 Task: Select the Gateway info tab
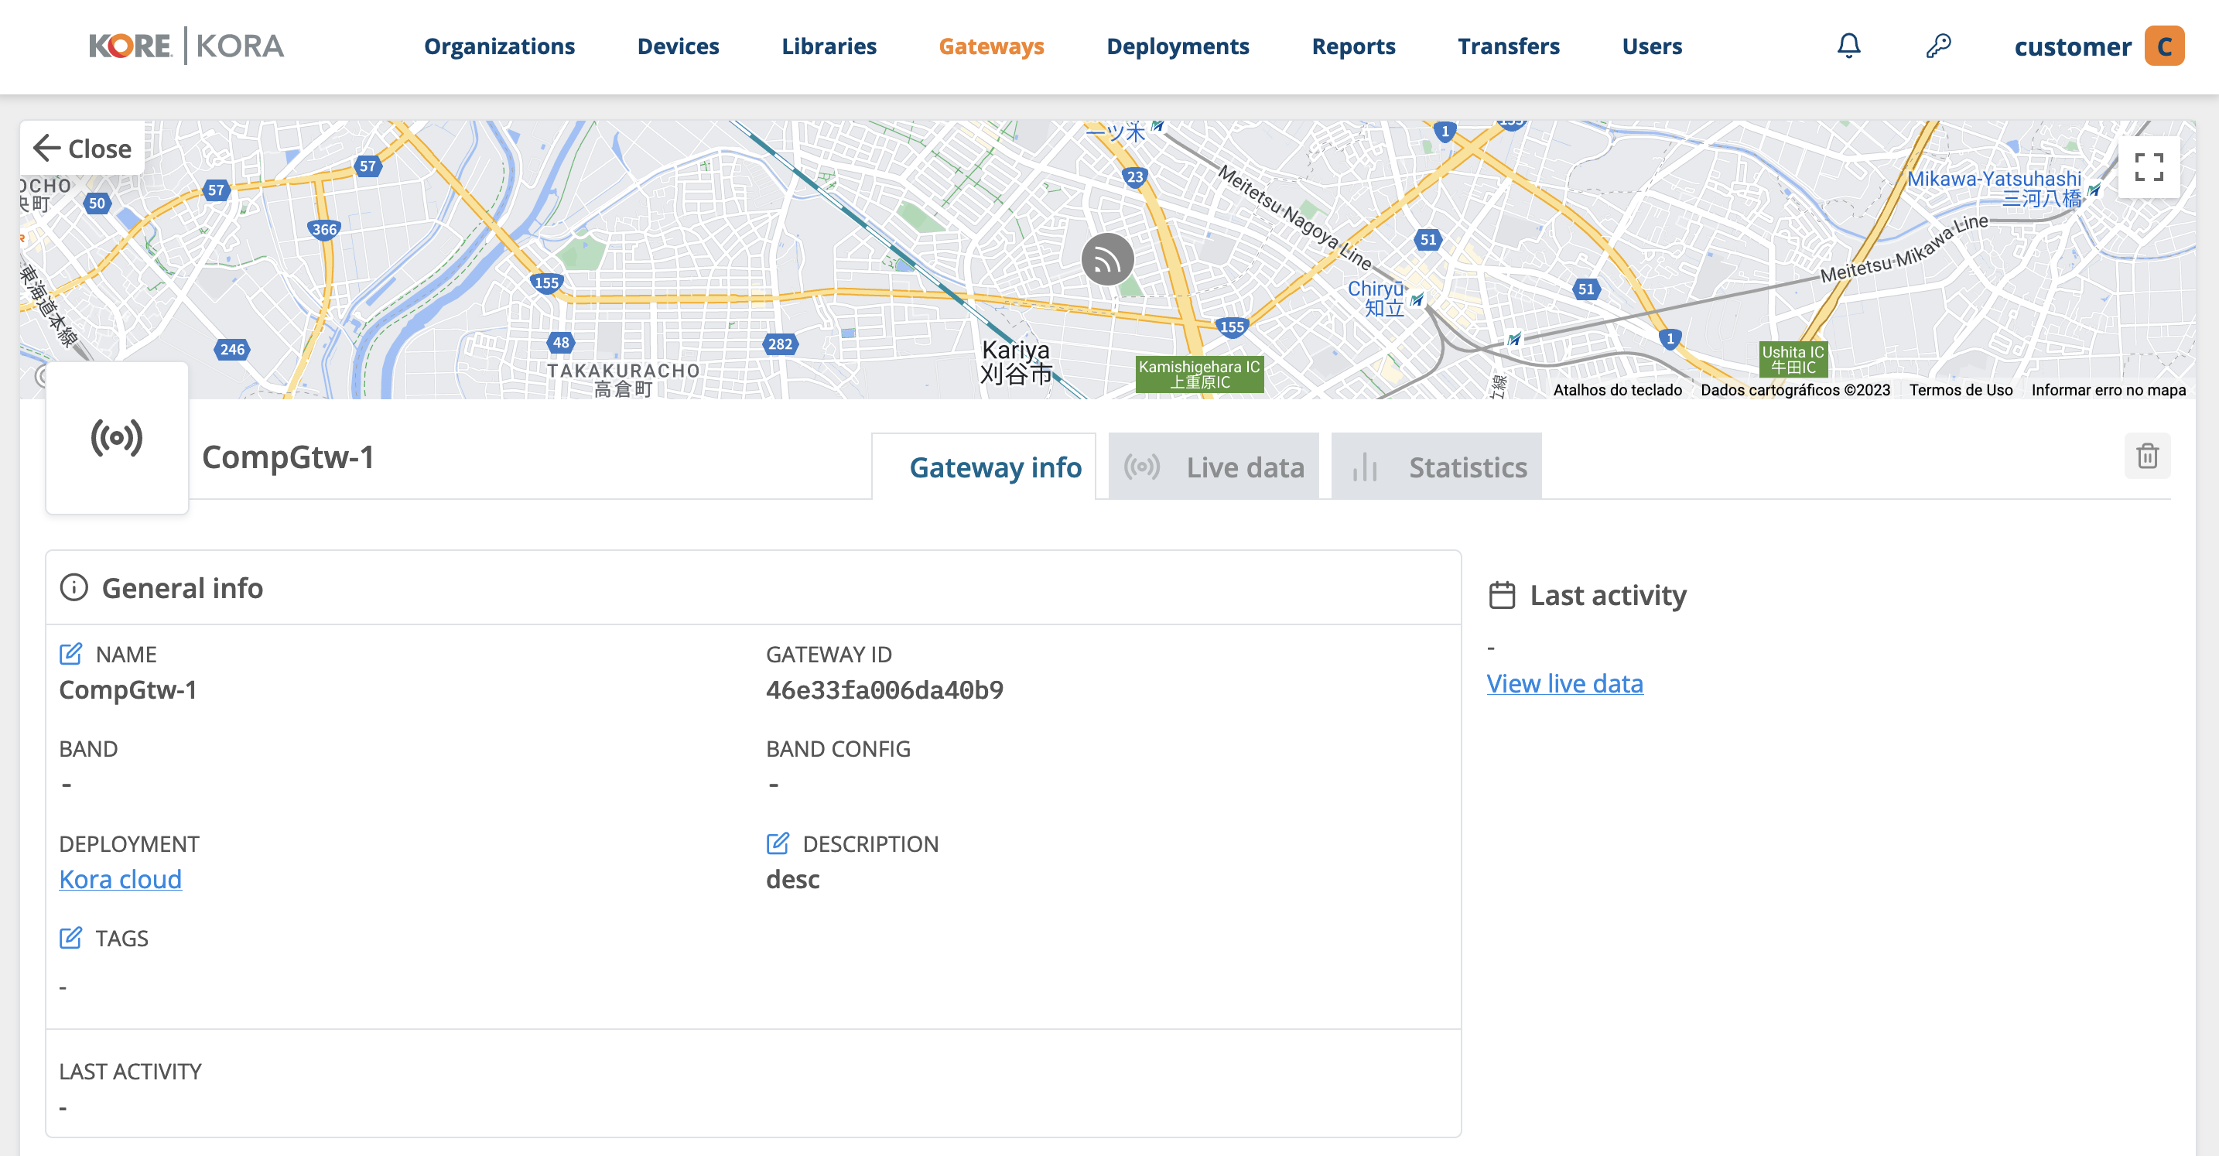pyautogui.click(x=983, y=467)
